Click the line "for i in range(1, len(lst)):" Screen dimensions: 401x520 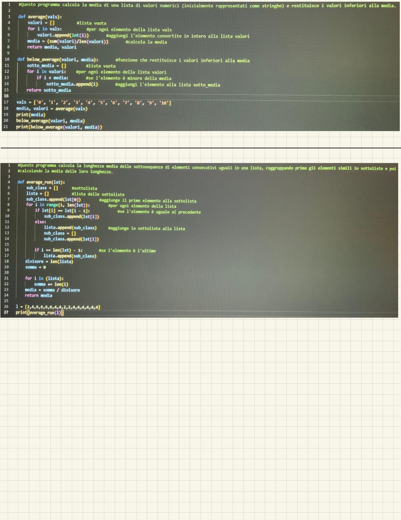point(58,205)
